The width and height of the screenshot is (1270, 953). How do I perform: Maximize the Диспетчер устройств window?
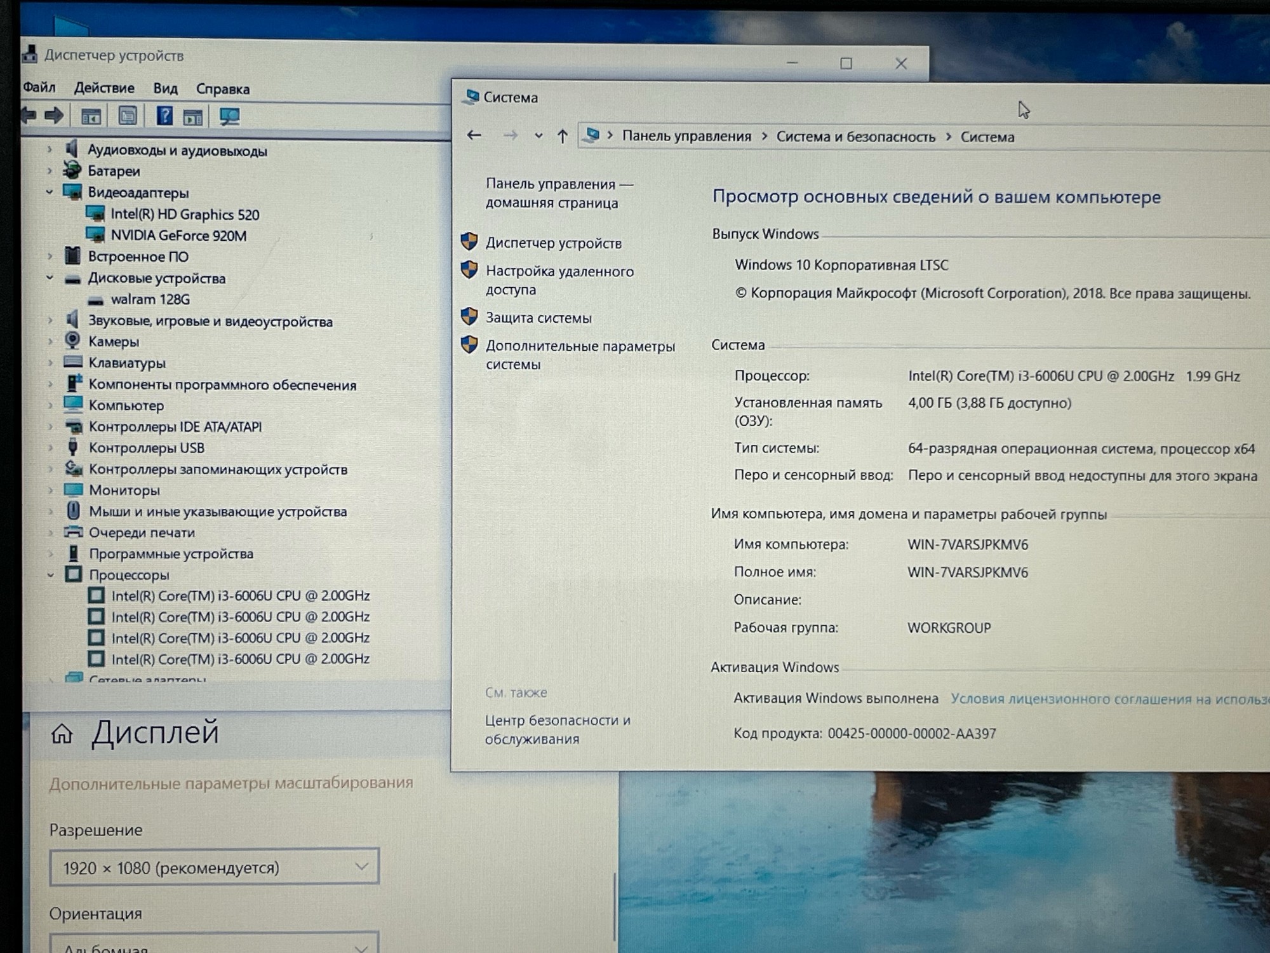pyautogui.click(x=846, y=63)
